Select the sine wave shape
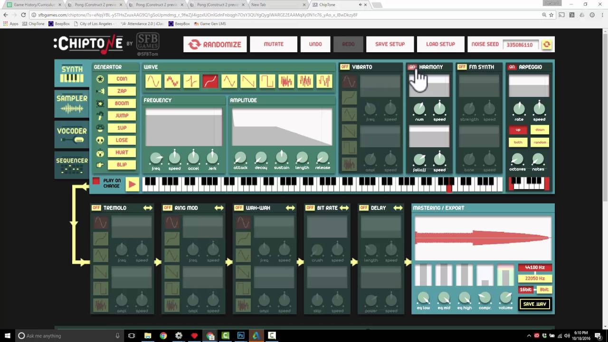Image resolution: width=608 pixels, height=342 pixels. point(153,81)
